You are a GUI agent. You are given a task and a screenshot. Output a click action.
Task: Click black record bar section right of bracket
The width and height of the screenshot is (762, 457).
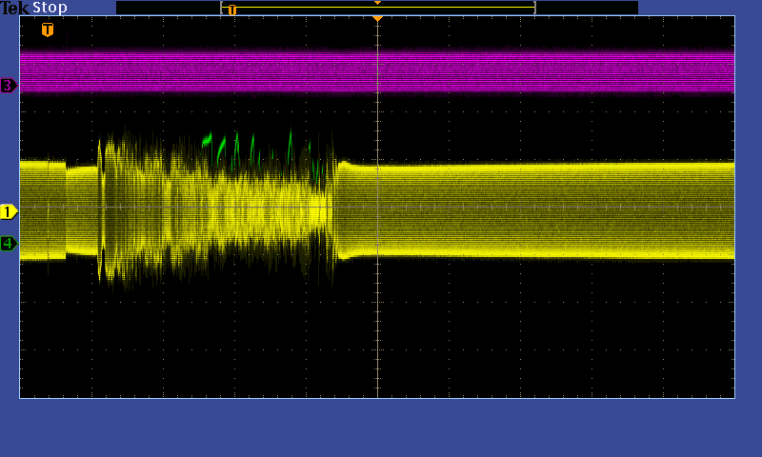(x=586, y=8)
